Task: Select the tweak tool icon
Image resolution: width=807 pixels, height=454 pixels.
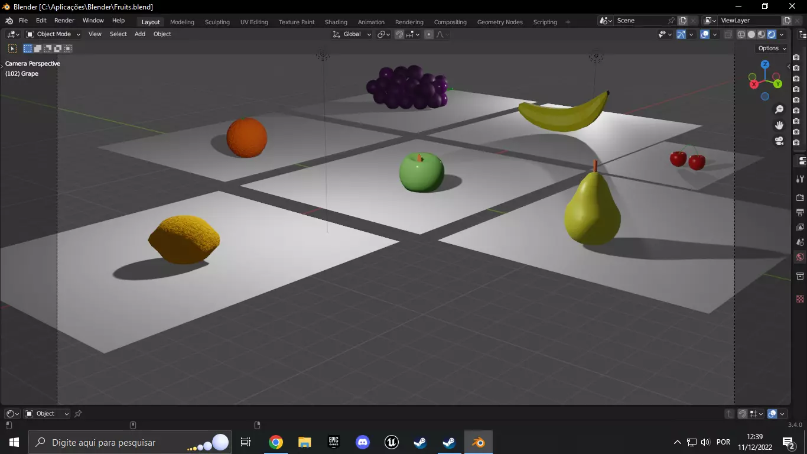Action: click(12, 48)
